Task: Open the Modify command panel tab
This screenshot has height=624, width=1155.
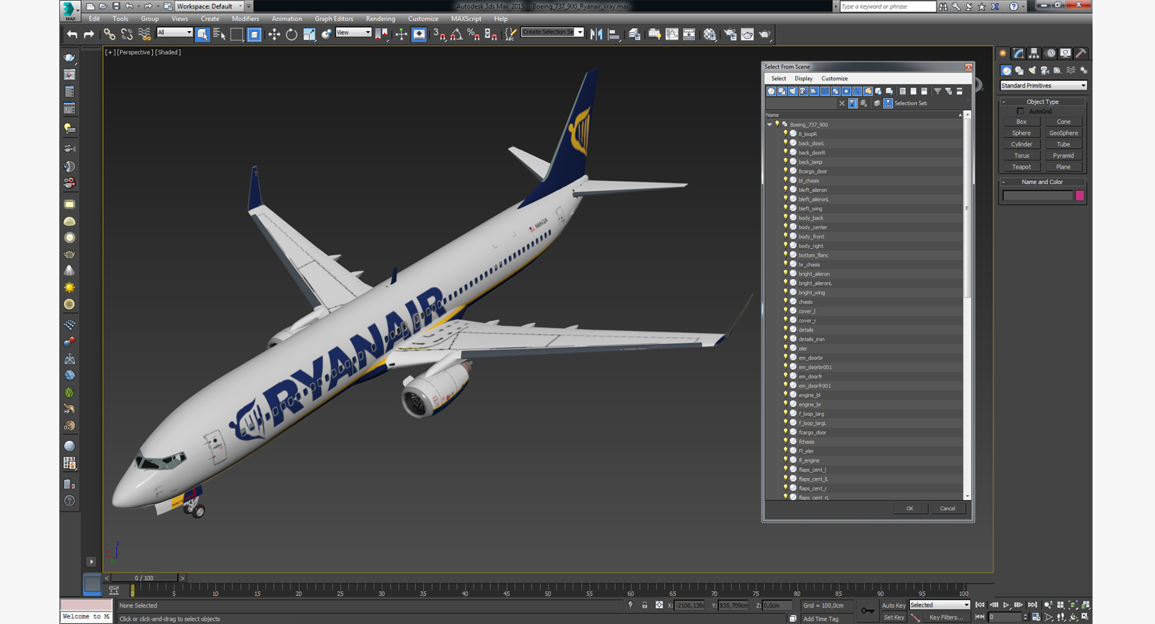Action: pos(1018,53)
